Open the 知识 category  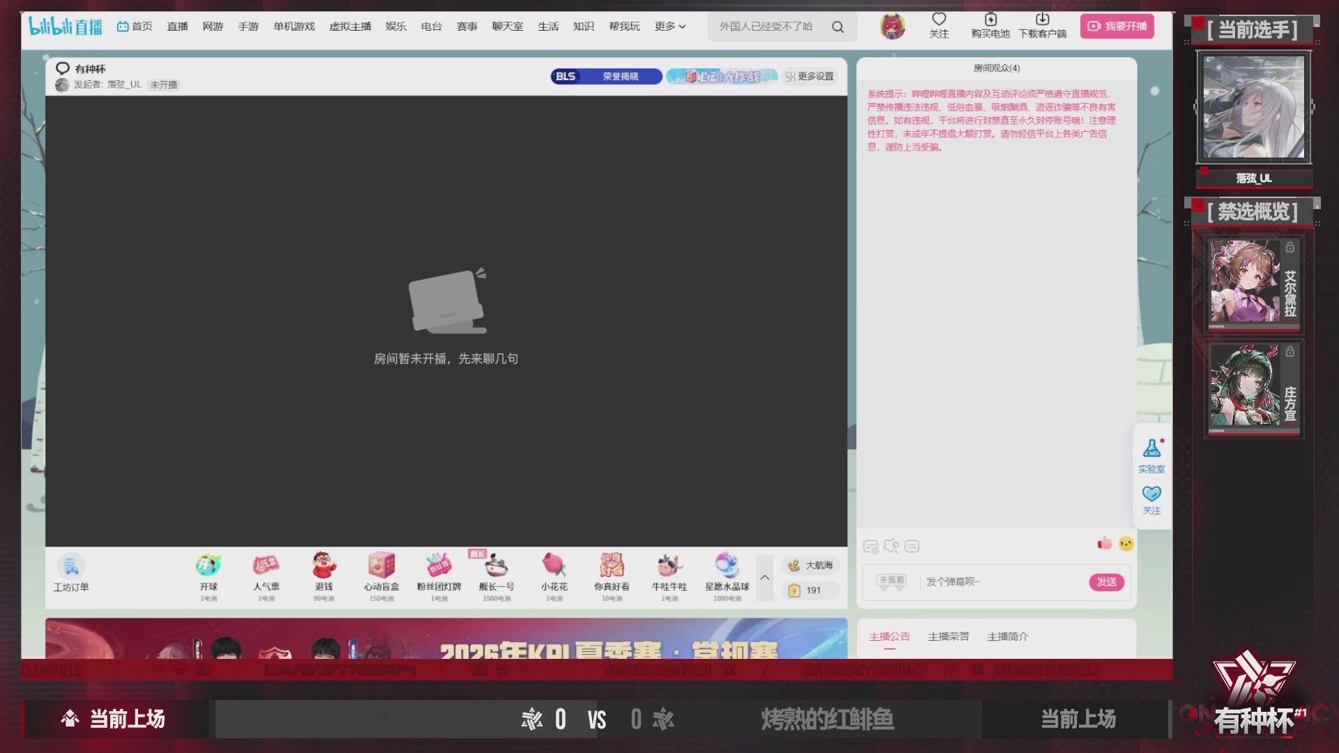point(583,26)
